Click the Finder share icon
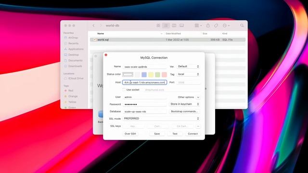308x173 pixels. pyautogui.click(x=208, y=25)
